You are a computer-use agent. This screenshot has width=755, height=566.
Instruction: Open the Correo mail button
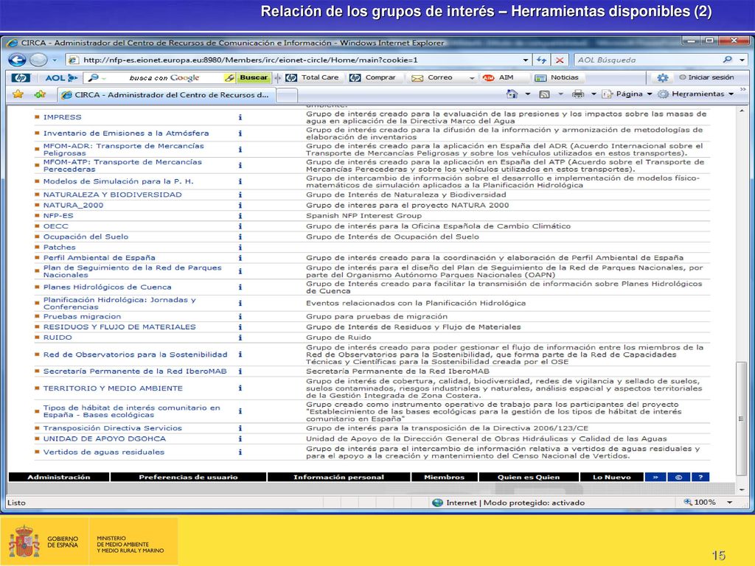[432, 77]
